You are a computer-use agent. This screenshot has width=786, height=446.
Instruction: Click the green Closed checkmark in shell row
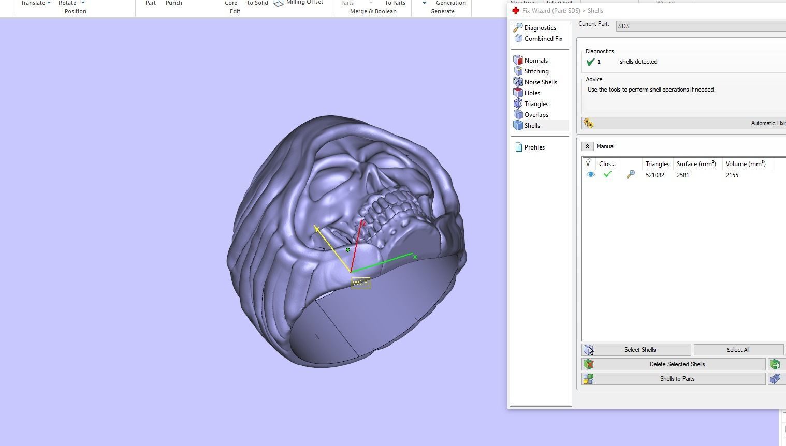click(607, 175)
